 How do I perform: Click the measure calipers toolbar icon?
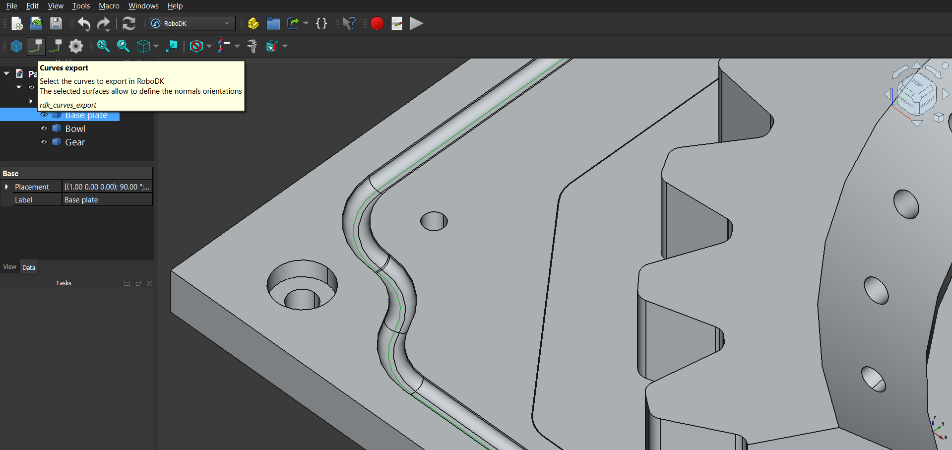tap(252, 46)
